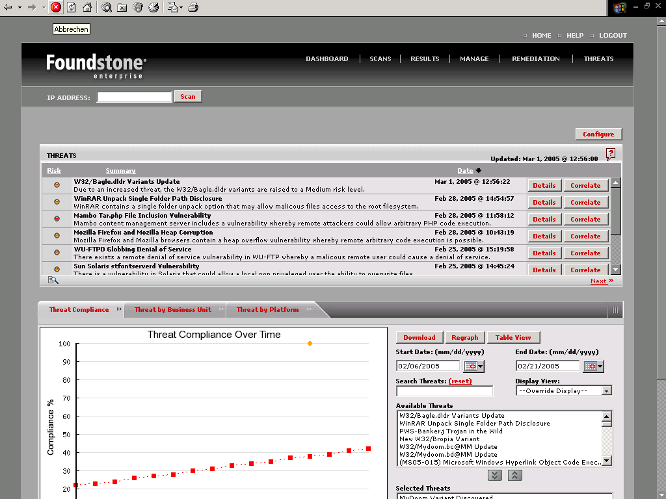Open the SCANS menu

click(x=380, y=59)
